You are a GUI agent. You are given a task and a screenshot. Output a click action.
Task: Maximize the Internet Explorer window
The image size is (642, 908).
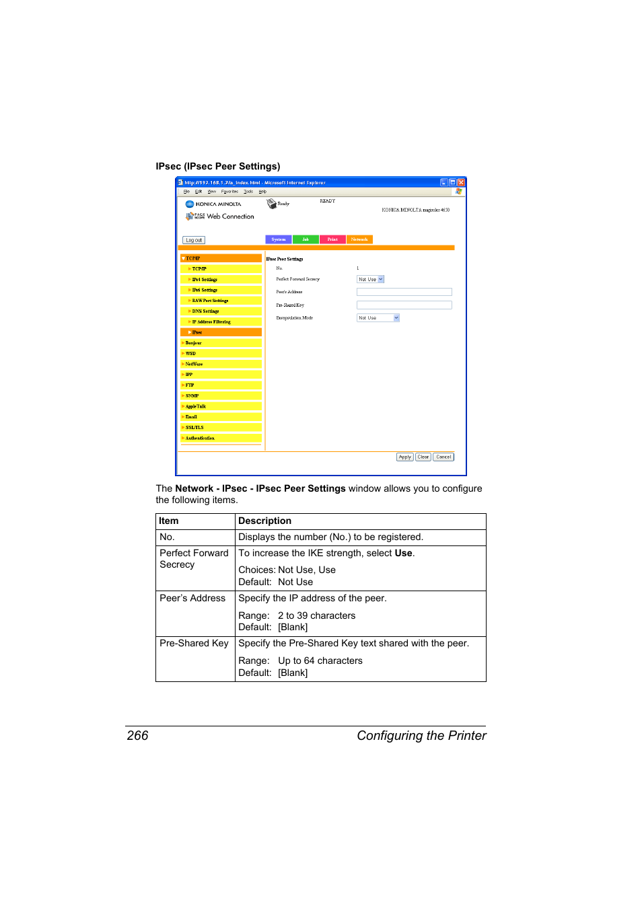coord(452,182)
